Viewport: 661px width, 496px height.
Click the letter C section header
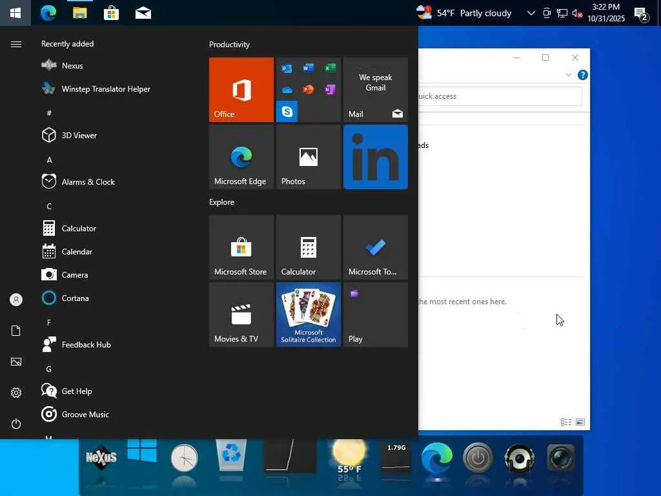tap(49, 206)
